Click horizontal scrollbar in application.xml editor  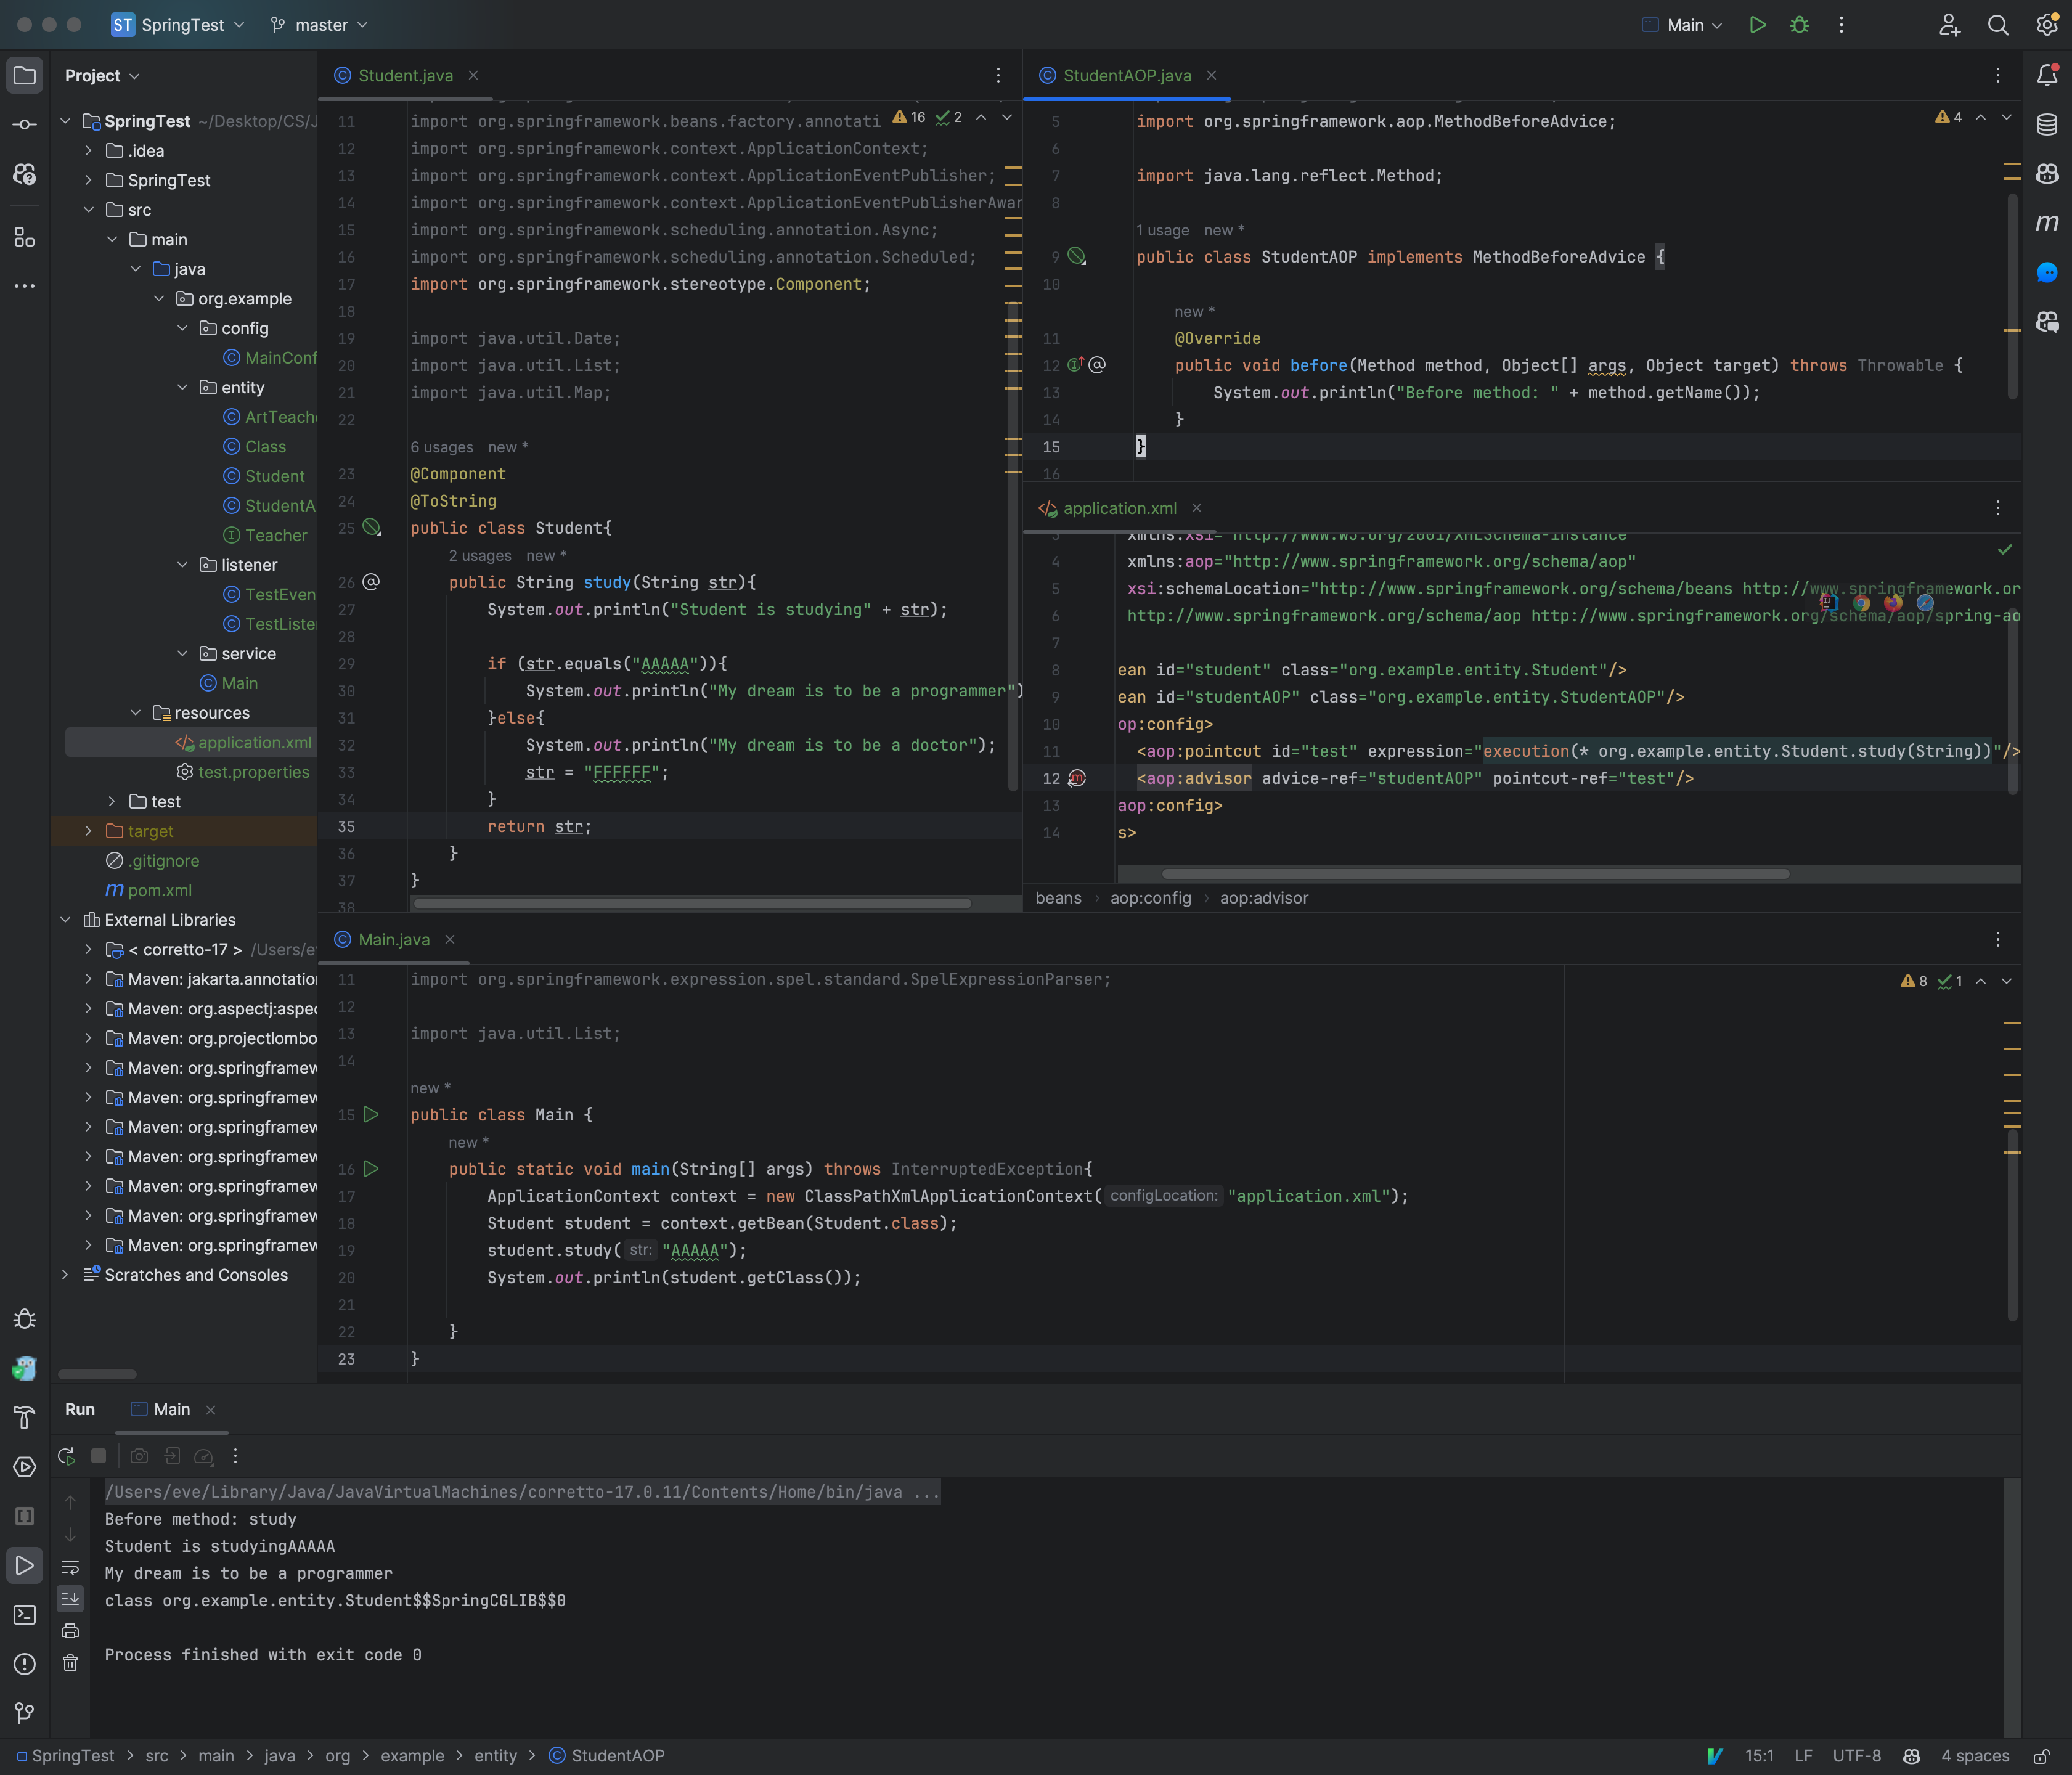click(1475, 874)
